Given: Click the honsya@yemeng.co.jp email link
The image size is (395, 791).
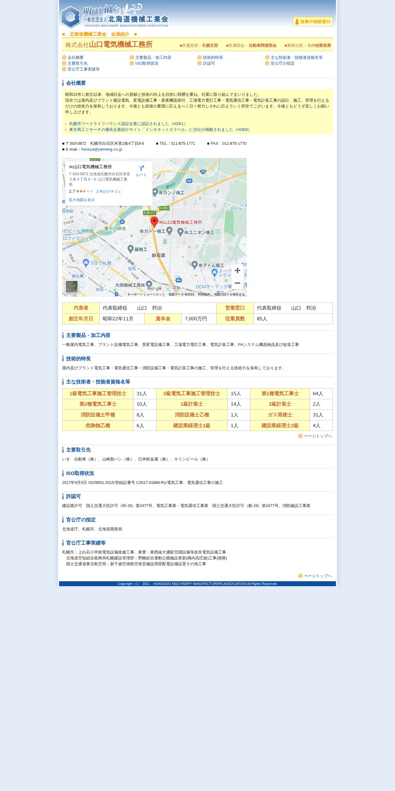Looking at the screenshot, I should 102,149.
